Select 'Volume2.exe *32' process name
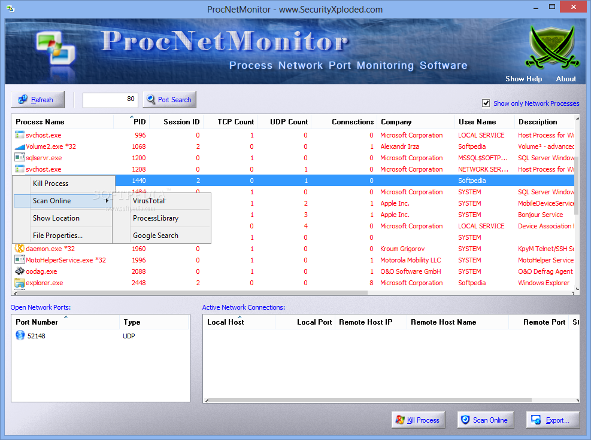 click(51, 146)
